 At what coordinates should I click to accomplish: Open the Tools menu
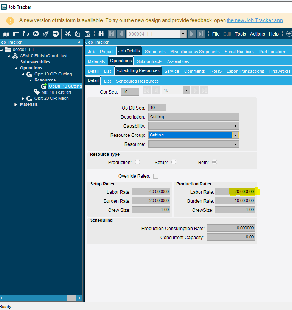pyautogui.click(x=240, y=34)
